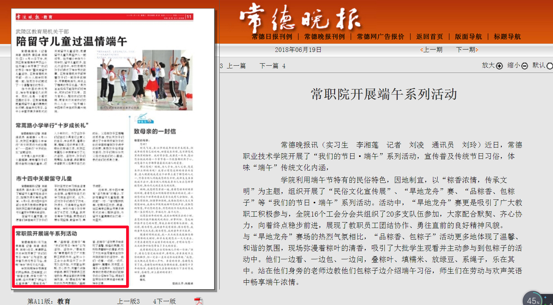Image resolution: width=553 pixels, height=305 pixels.
Task: Open article 陪留守儿童过温情端午 on page preview
Action: point(71,42)
